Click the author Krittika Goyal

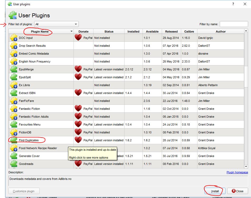[207, 148]
